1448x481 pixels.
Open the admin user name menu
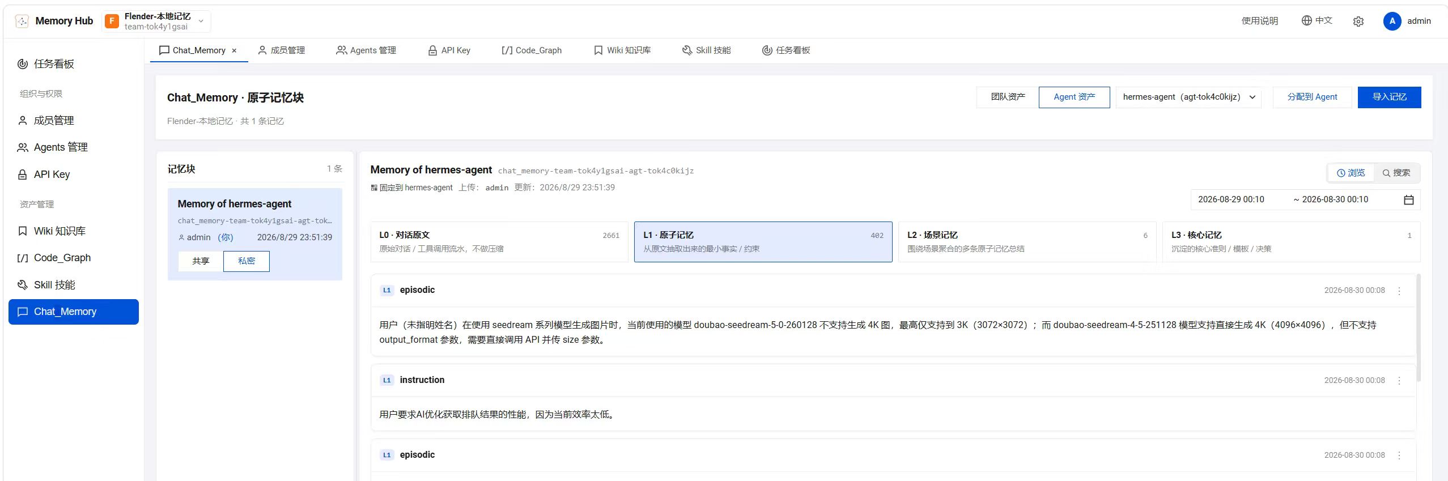(x=1419, y=21)
